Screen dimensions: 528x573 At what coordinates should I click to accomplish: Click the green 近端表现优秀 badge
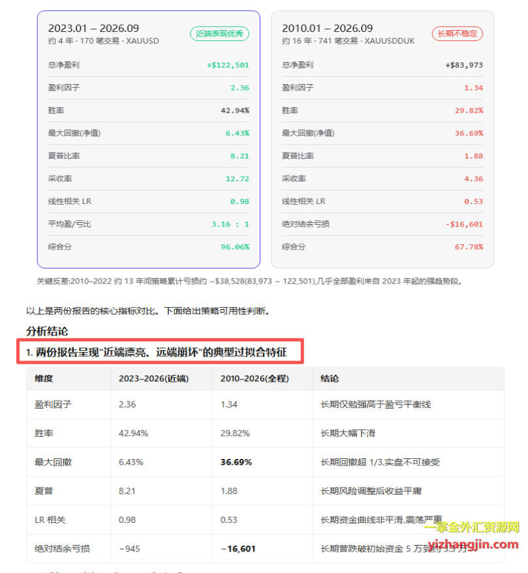pyautogui.click(x=219, y=34)
